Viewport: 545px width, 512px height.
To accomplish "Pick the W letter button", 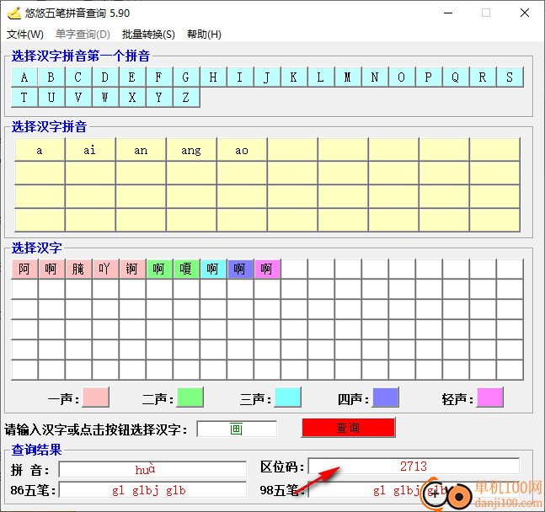I will (105, 98).
